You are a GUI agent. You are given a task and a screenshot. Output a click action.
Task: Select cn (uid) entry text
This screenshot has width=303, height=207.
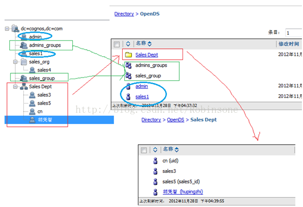tap(171, 161)
